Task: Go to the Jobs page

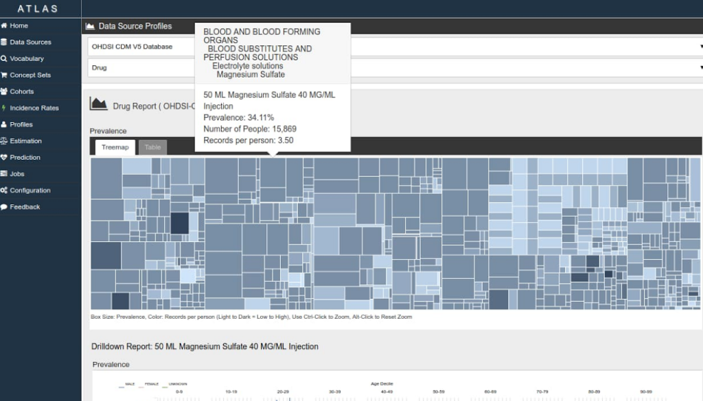Action: [x=18, y=174]
